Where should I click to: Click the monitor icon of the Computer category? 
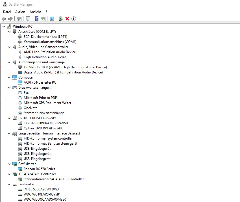(14, 77)
